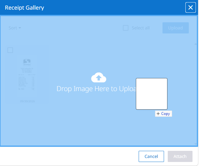The width and height of the screenshot is (199, 166).
Task: Check the box above the receipt thumbnail
Action: pyautogui.click(x=10, y=50)
